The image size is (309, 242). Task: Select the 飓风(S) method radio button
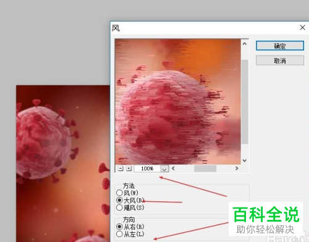pos(119,207)
